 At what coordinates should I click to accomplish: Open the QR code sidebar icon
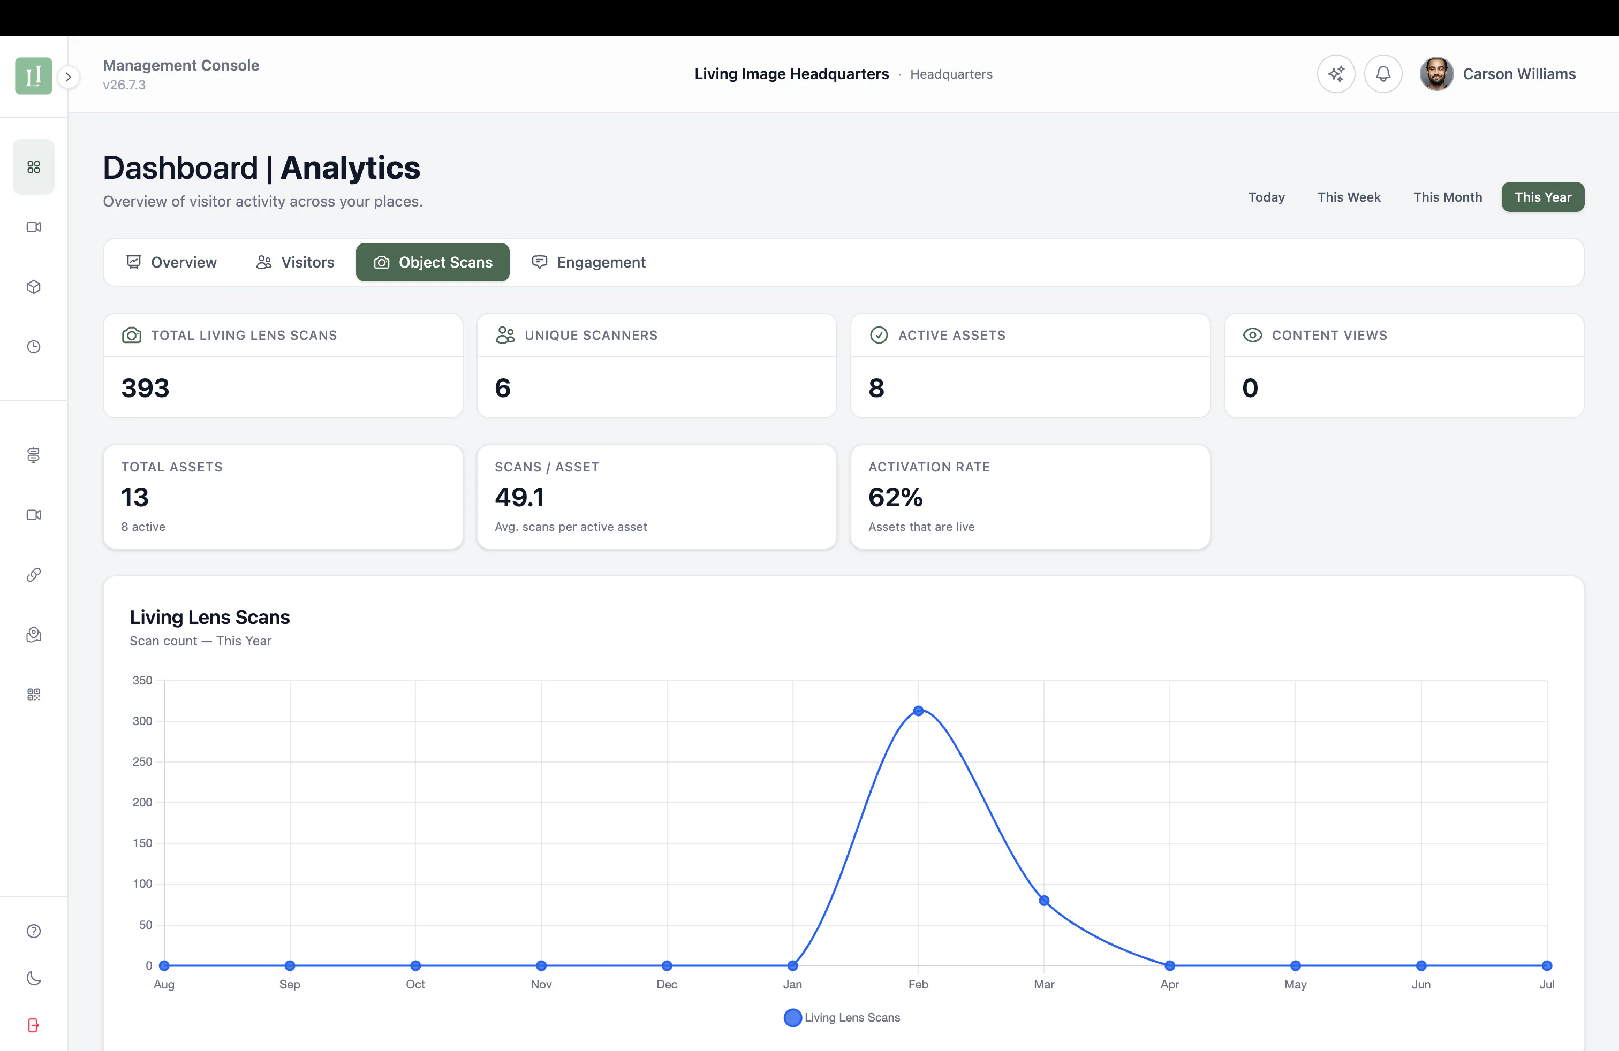pyautogui.click(x=33, y=694)
